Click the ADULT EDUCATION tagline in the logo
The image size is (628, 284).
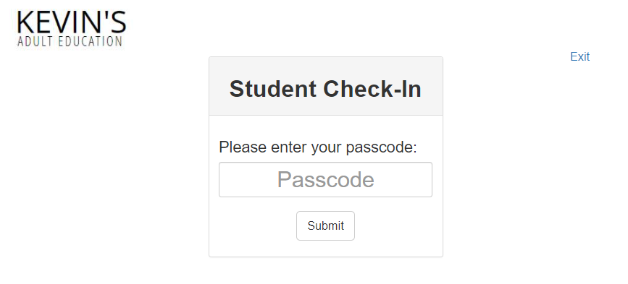[70, 41]
